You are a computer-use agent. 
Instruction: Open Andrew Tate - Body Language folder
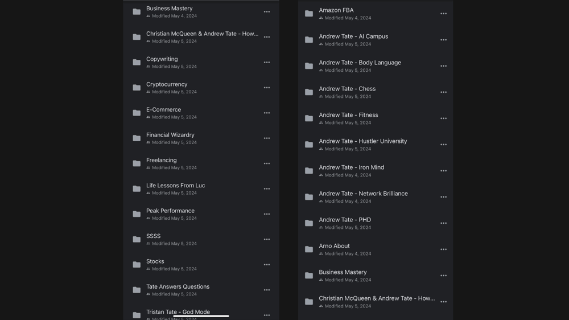click(x=360, y=63)
